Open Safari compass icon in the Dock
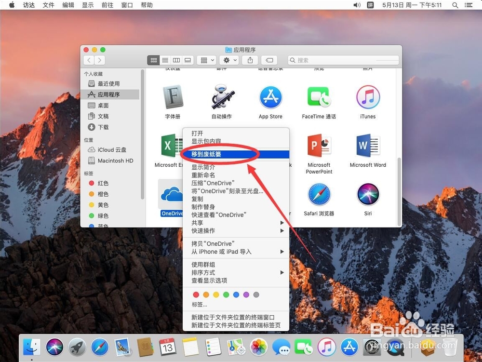 pyautogui.click(x=100, y=347)
